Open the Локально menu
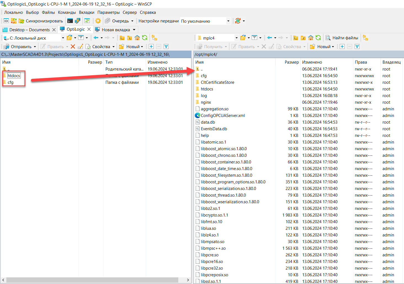The height and width of the screenshot is (284, 404). click(14, 12)
